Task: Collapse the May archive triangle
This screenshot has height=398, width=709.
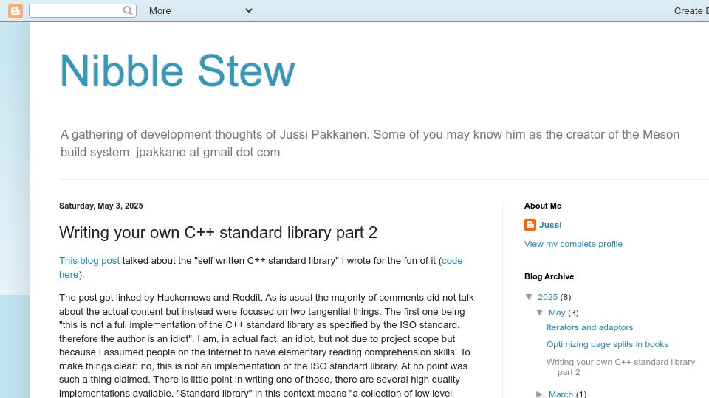Action: pos(540,313)
